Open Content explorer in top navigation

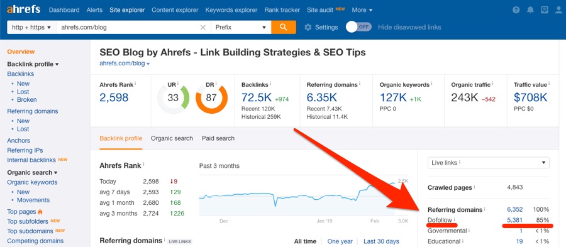(175, 10)
